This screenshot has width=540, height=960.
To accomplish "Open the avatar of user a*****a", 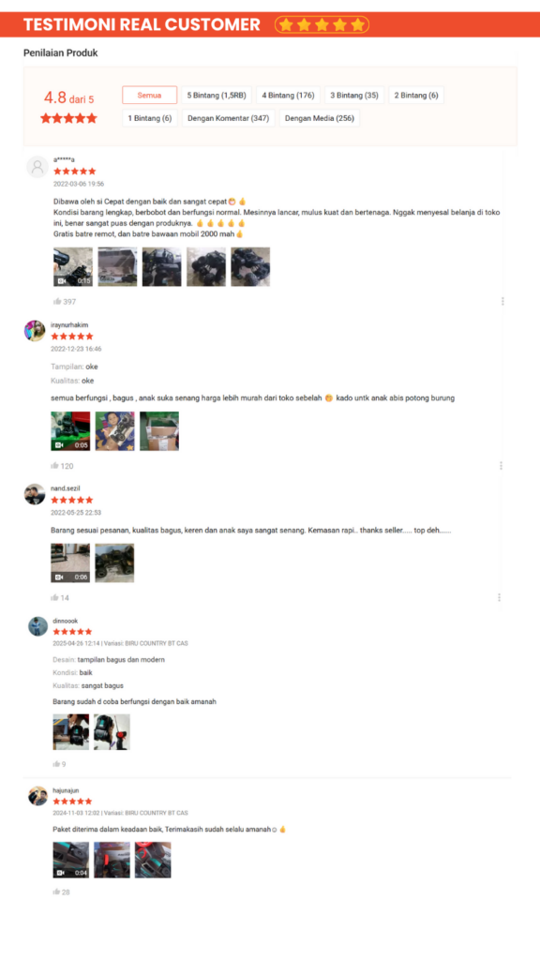I will point(37,167).
